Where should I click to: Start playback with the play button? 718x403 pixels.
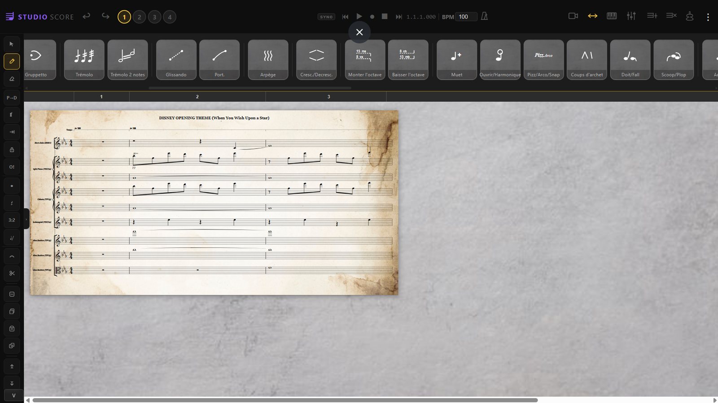(x=359, y=16)
